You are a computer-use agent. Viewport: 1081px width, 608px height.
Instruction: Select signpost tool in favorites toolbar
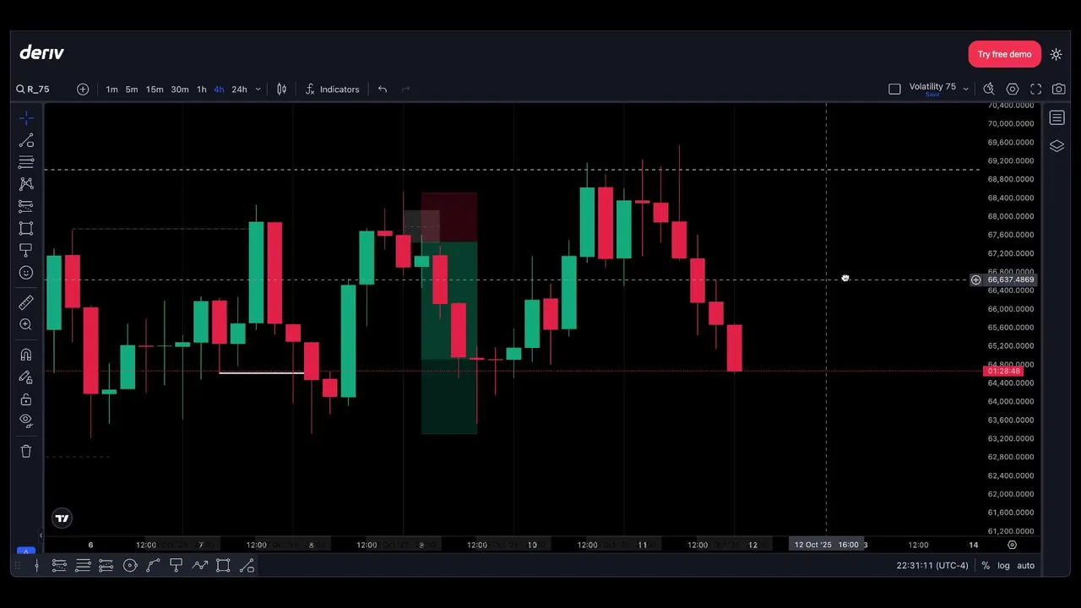tap(177, 566)
